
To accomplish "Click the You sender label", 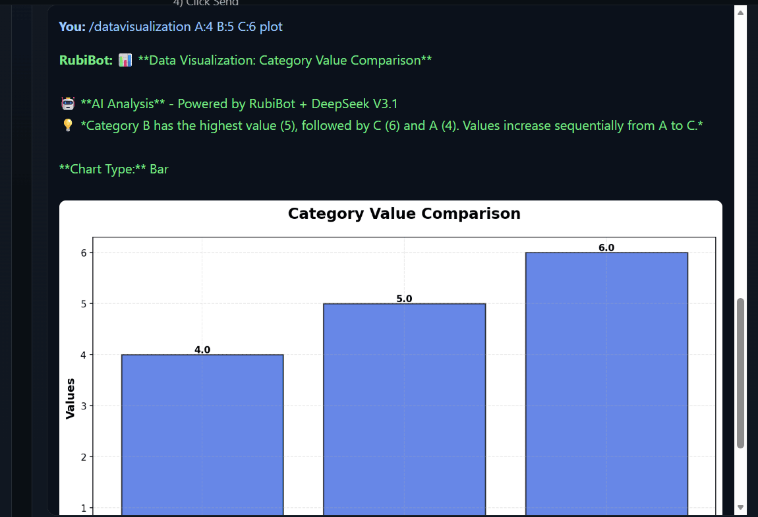I will point(72,26).
